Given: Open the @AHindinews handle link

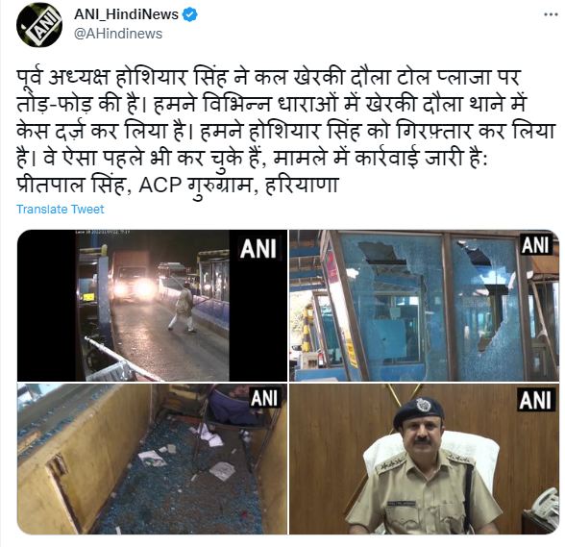Looking at the screenshot, I should [118, 34].
